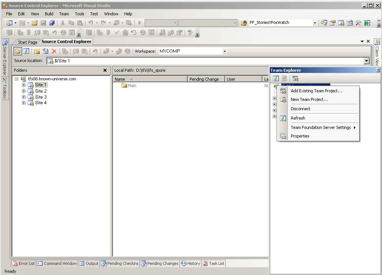Image resolution: width=382 pixels, height=275 pixels.
Task: Open Properties Window toolbar icon
Action: tap(332, 23)
